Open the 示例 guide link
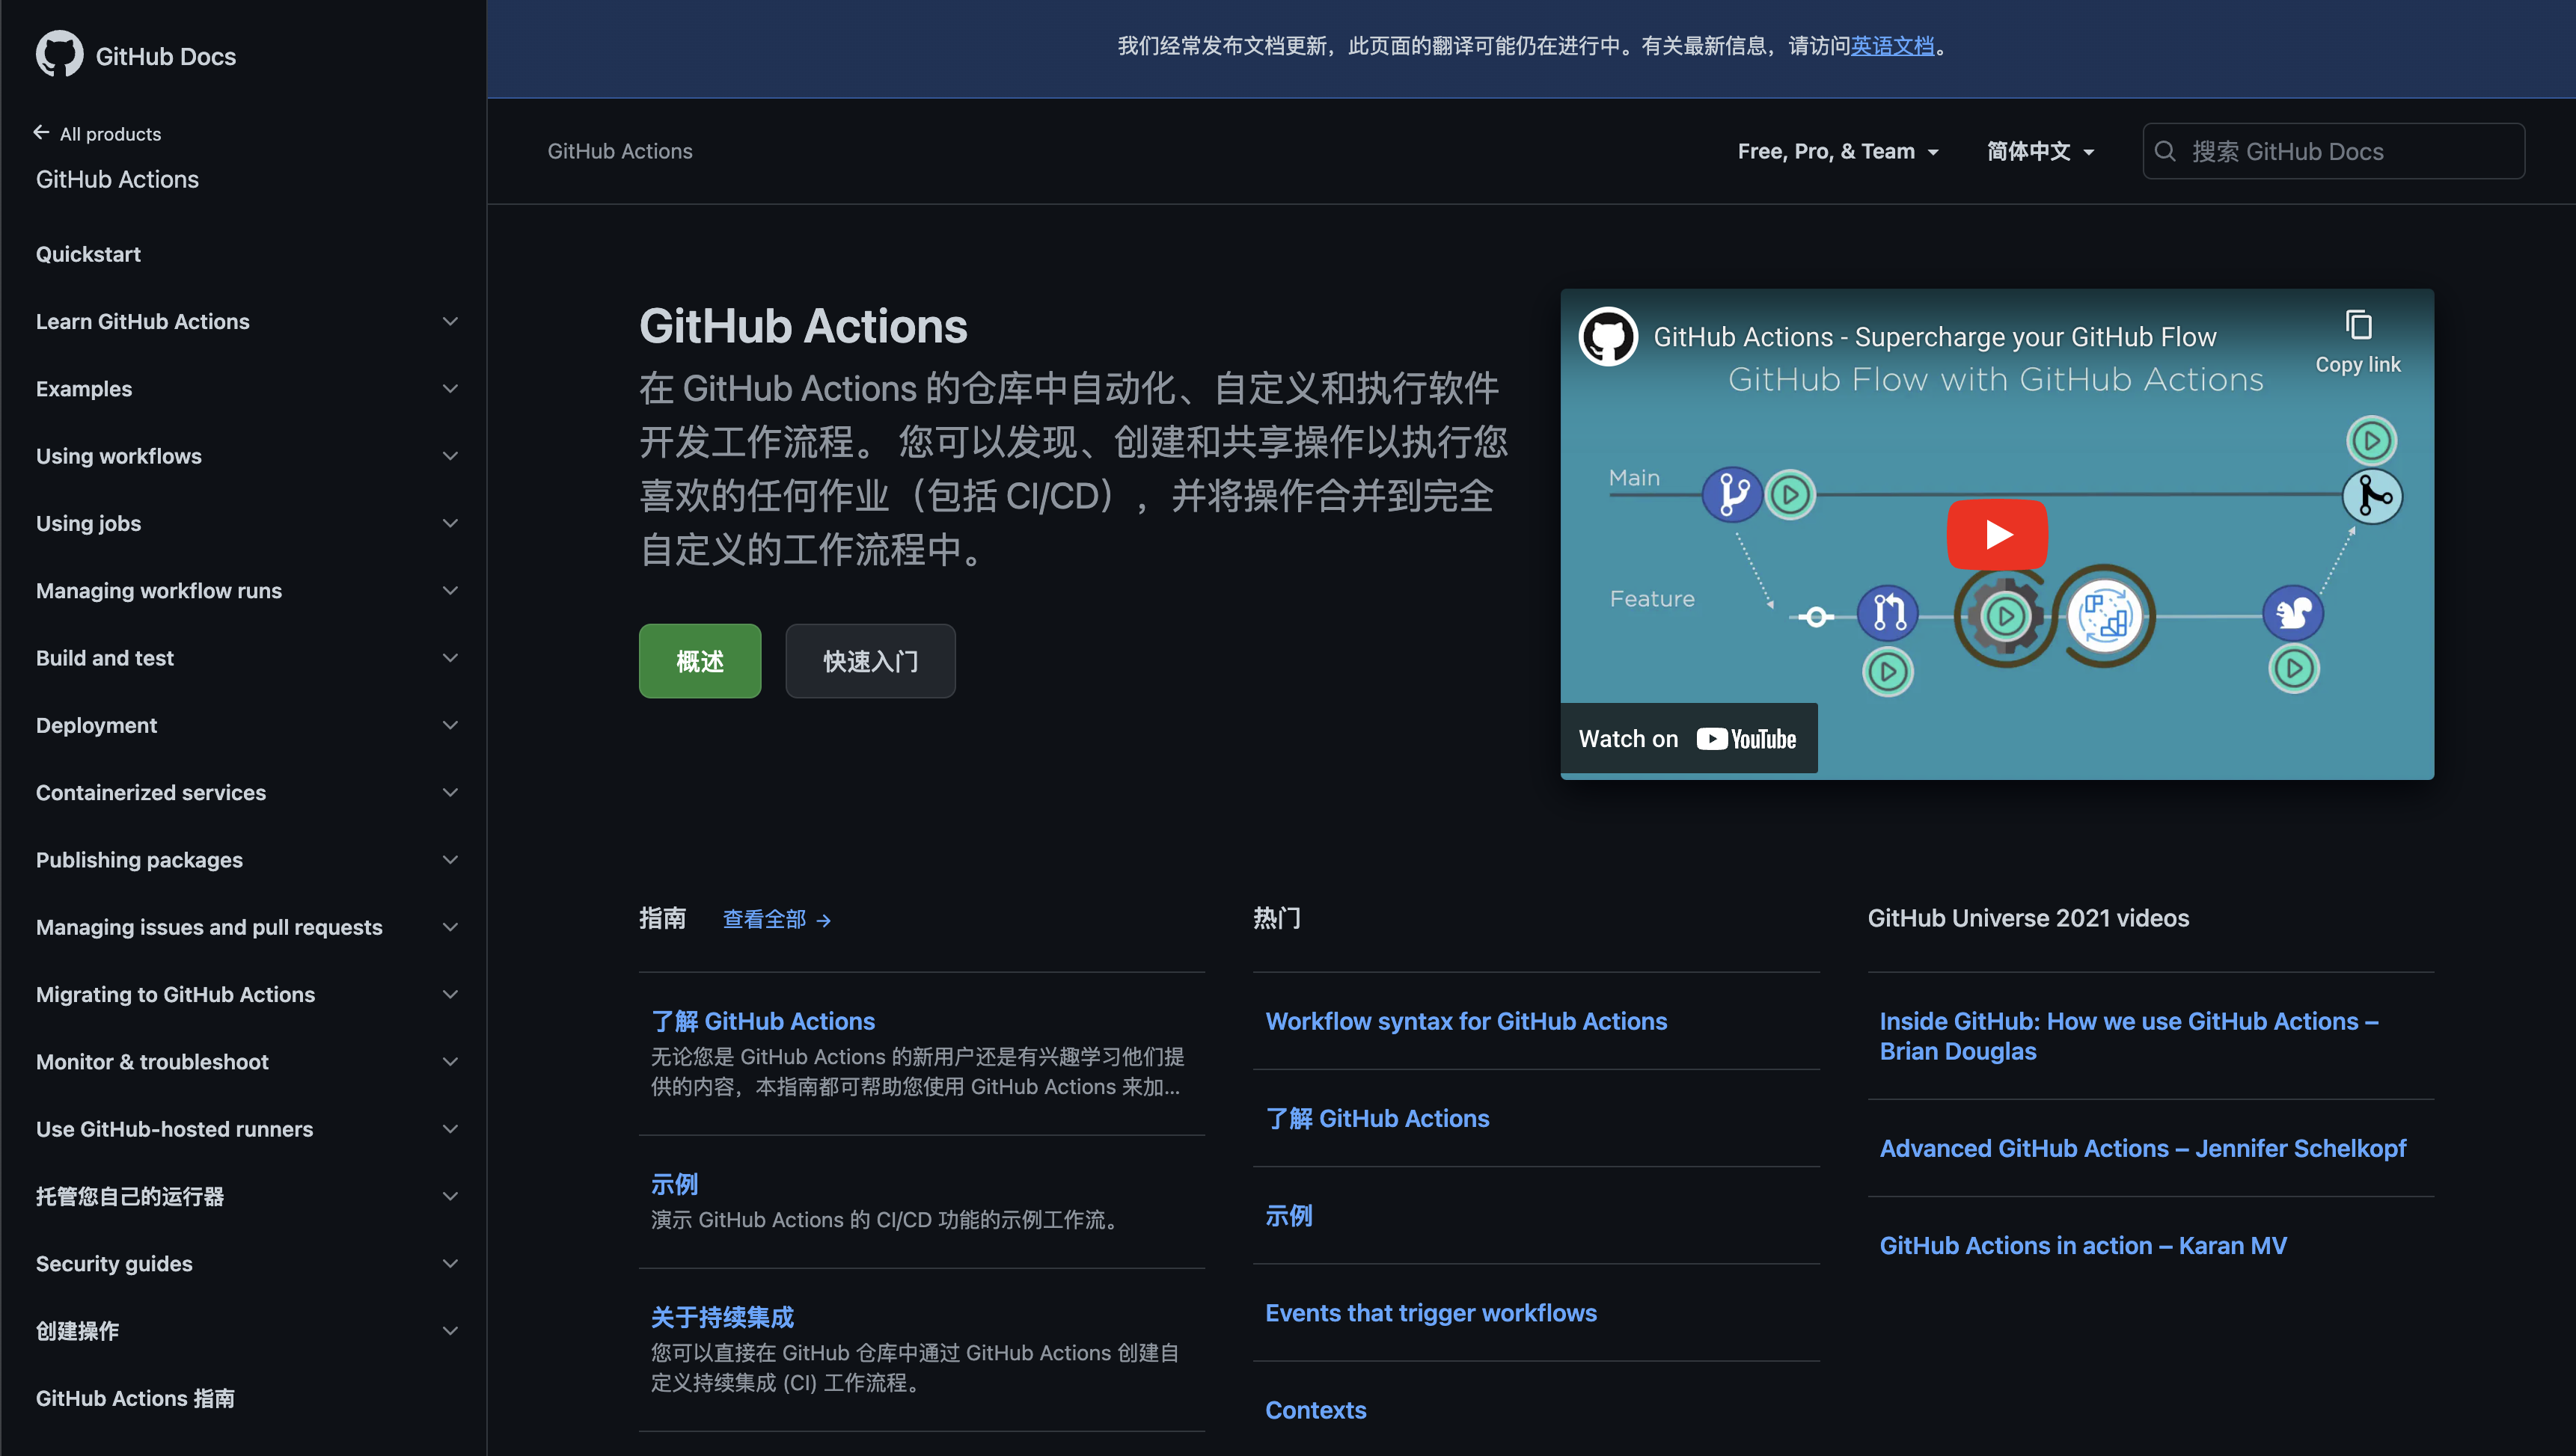2576x1456 pixels. (x=674, y=1185)
